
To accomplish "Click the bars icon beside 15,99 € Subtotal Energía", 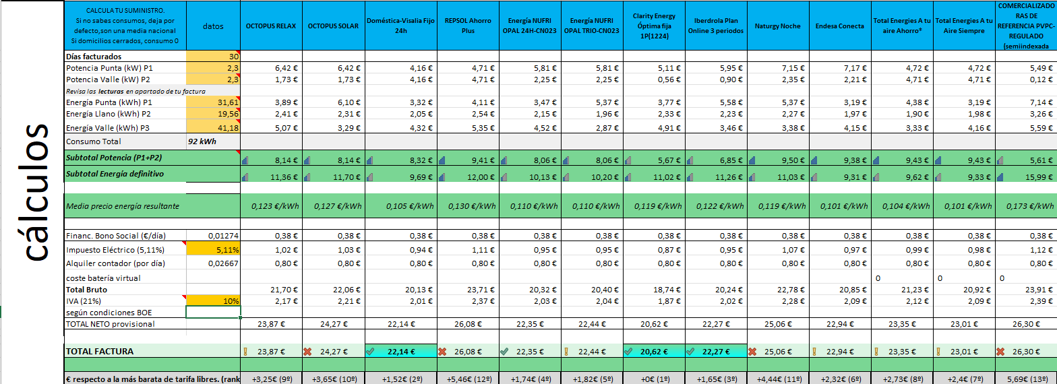I will point(1000,177).
